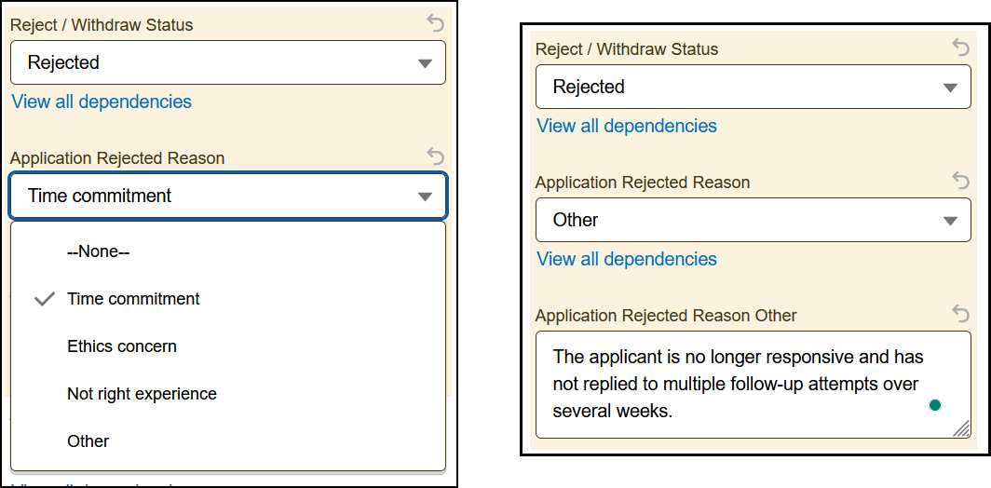Click the checkmark beside Time commitment option
The image size is (991, 488).
[x=44, y=299]
